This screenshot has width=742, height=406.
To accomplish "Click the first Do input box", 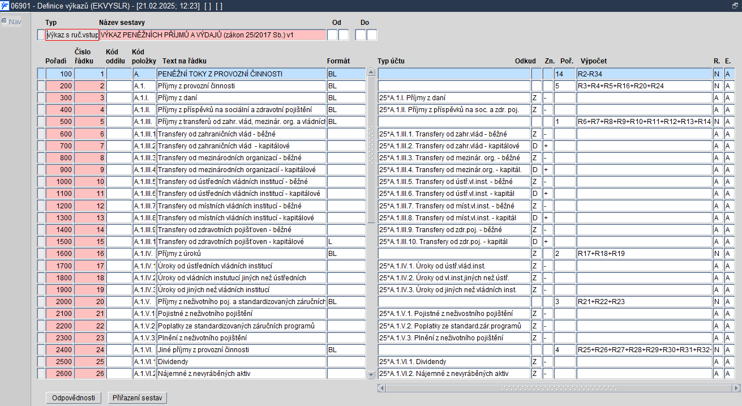I will [x=361, y=35].
